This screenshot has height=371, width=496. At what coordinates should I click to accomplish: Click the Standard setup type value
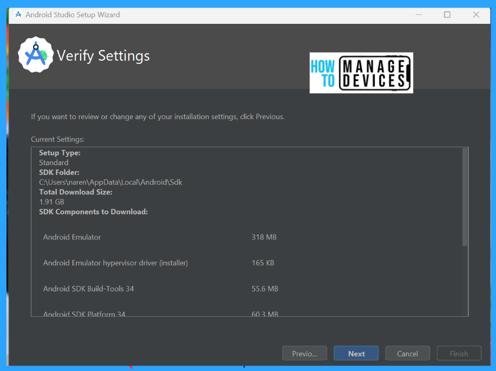click(54, 162)
